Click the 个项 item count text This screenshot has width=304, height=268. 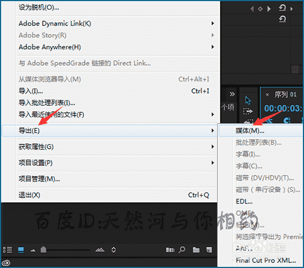[x=228, y=107]
